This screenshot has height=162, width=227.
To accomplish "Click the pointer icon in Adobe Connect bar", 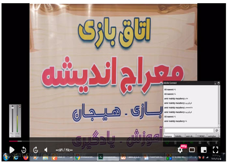I will pyautogui.click(x=208, y=143).
